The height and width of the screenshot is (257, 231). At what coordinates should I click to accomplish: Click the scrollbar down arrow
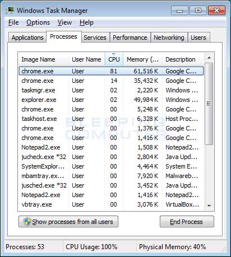209,205
